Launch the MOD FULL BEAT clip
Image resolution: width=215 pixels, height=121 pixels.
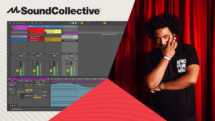pyautogui.click(x=28, y=41)
